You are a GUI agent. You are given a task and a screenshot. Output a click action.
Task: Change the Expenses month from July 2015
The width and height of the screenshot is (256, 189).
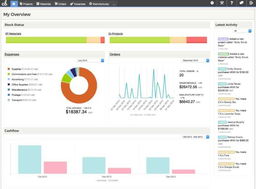(90, 60)
